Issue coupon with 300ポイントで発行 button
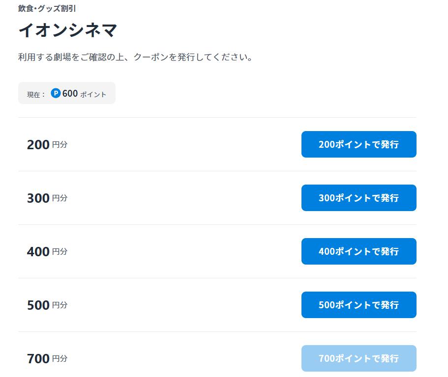Viewport: 448px width, 377px height. tap(358, 198)
